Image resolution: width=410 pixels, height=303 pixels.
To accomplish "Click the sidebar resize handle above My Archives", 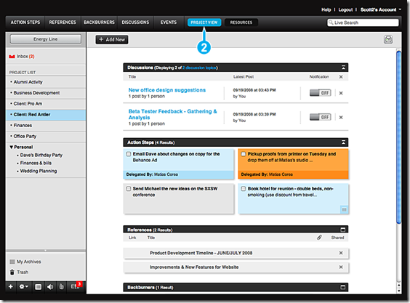I will point(46,251).
